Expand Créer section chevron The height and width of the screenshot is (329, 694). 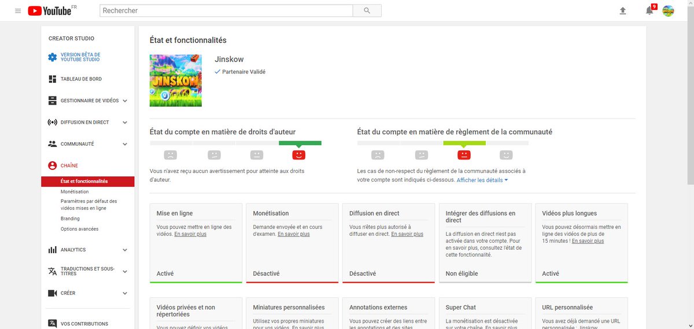pyautogui.click(x=125, y=293)
